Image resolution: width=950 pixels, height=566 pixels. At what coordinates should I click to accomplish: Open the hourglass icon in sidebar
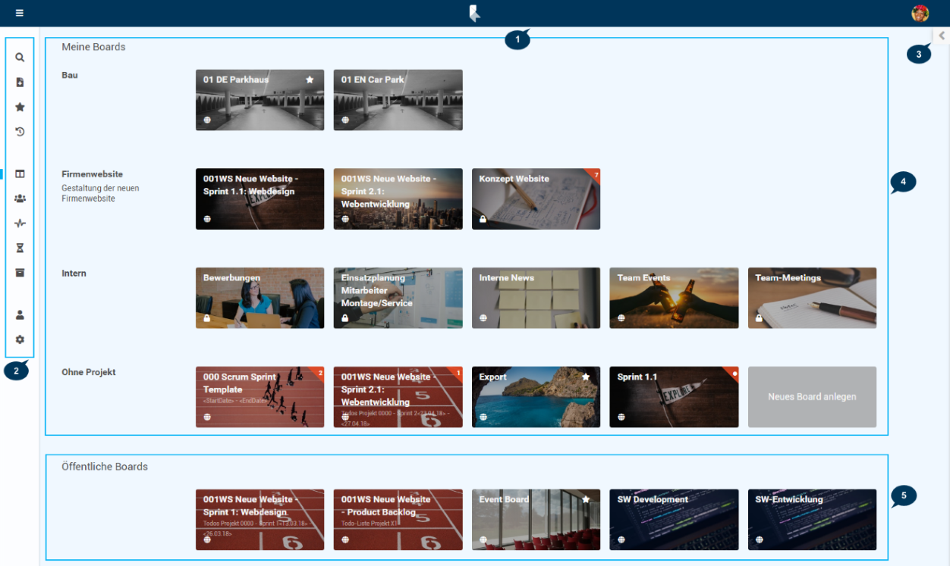pyautogui.click(x=20, y=248)
